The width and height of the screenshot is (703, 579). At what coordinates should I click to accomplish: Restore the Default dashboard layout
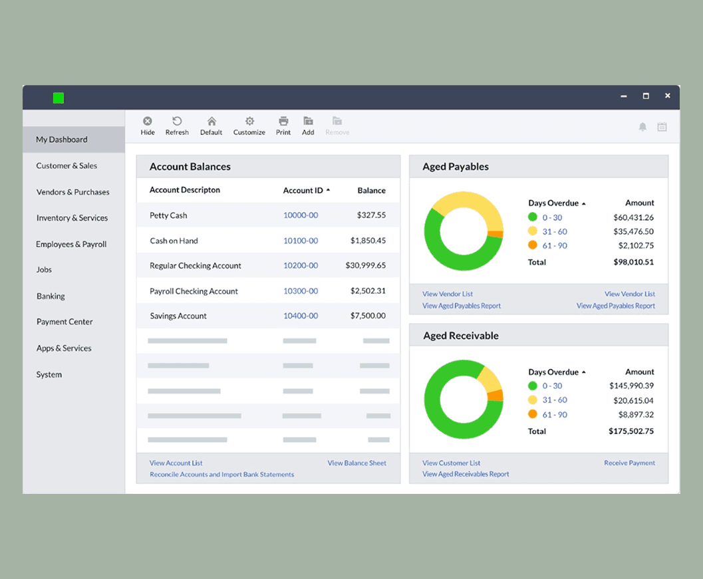click(211, 126)
